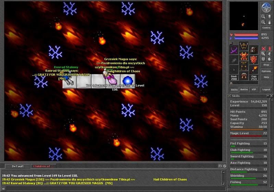Click the Magic Level progress bar
This screenshot has height=192, width=274.
(x=249, y=136)
